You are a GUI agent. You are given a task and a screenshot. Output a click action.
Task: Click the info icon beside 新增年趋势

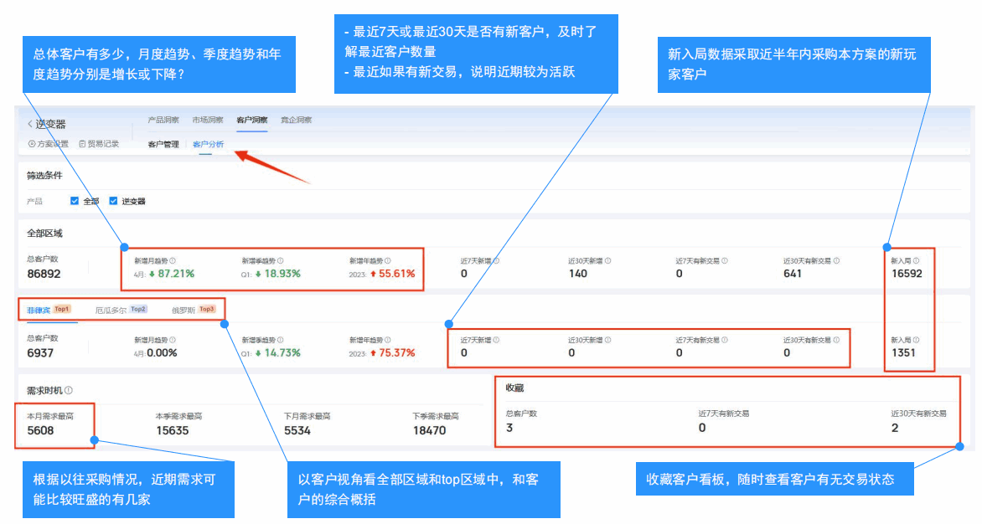388,259
